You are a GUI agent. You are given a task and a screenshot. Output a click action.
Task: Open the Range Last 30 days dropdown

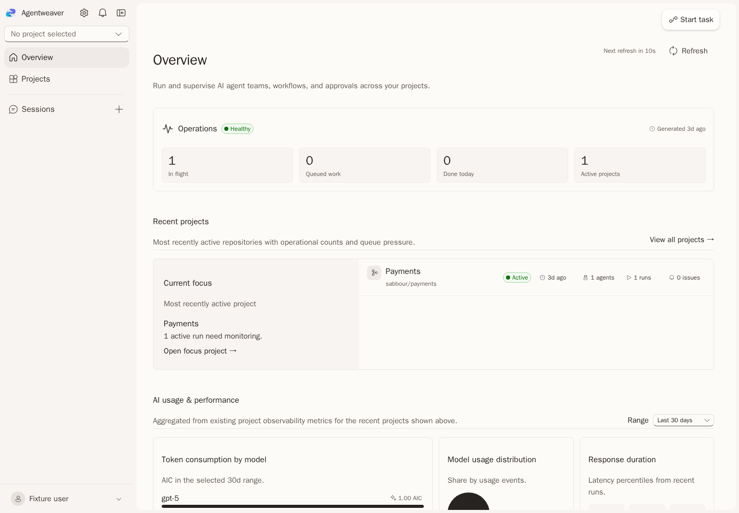(x=684, y=420)
